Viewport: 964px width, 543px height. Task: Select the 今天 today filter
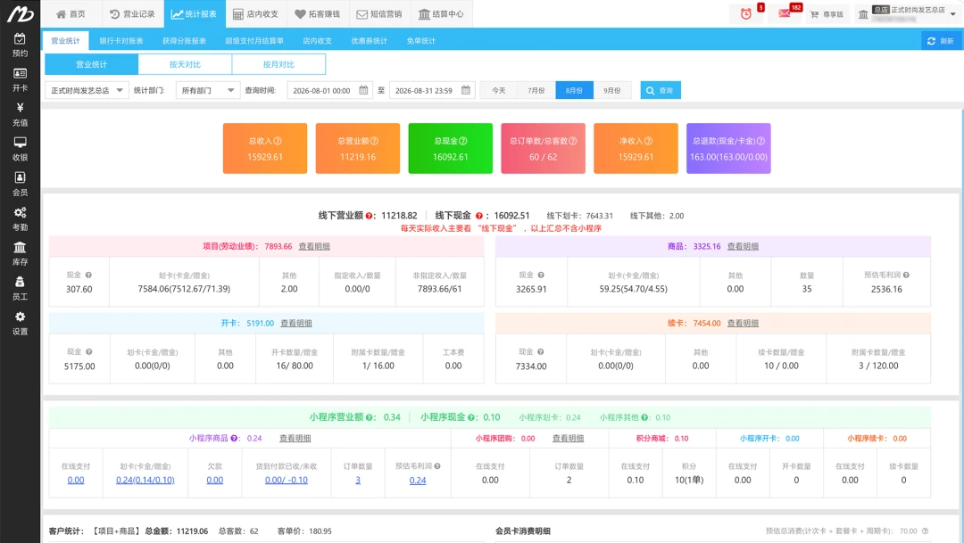[499, 90]
